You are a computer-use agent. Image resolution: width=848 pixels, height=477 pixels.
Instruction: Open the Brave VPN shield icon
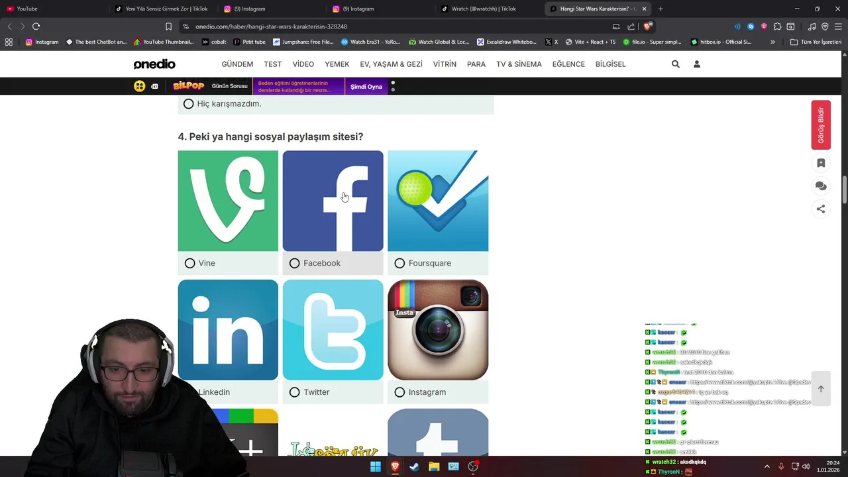coord(825,26)
